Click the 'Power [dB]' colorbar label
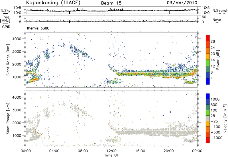The width and height of the screenshot is (228, 157). click(217, 60)
